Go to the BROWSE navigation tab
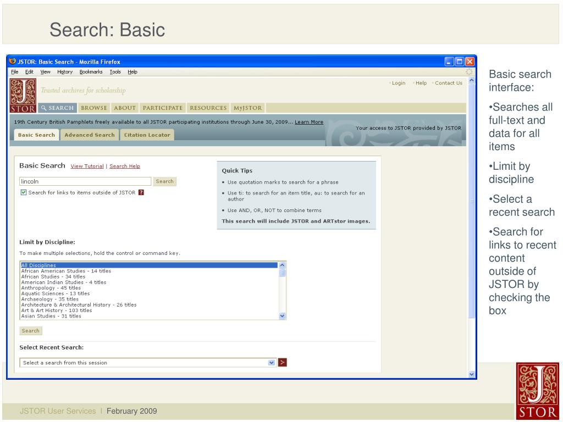 94,108
